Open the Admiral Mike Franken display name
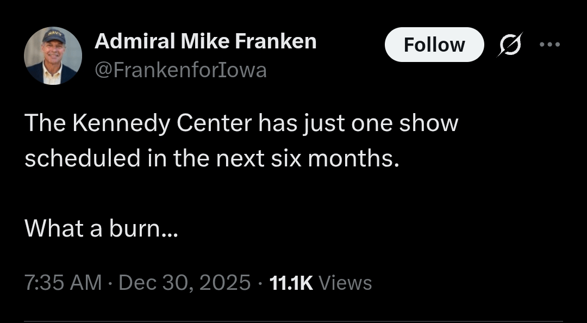Image resolution: width=587 pixels, height=323 pixels. [205, 41]
